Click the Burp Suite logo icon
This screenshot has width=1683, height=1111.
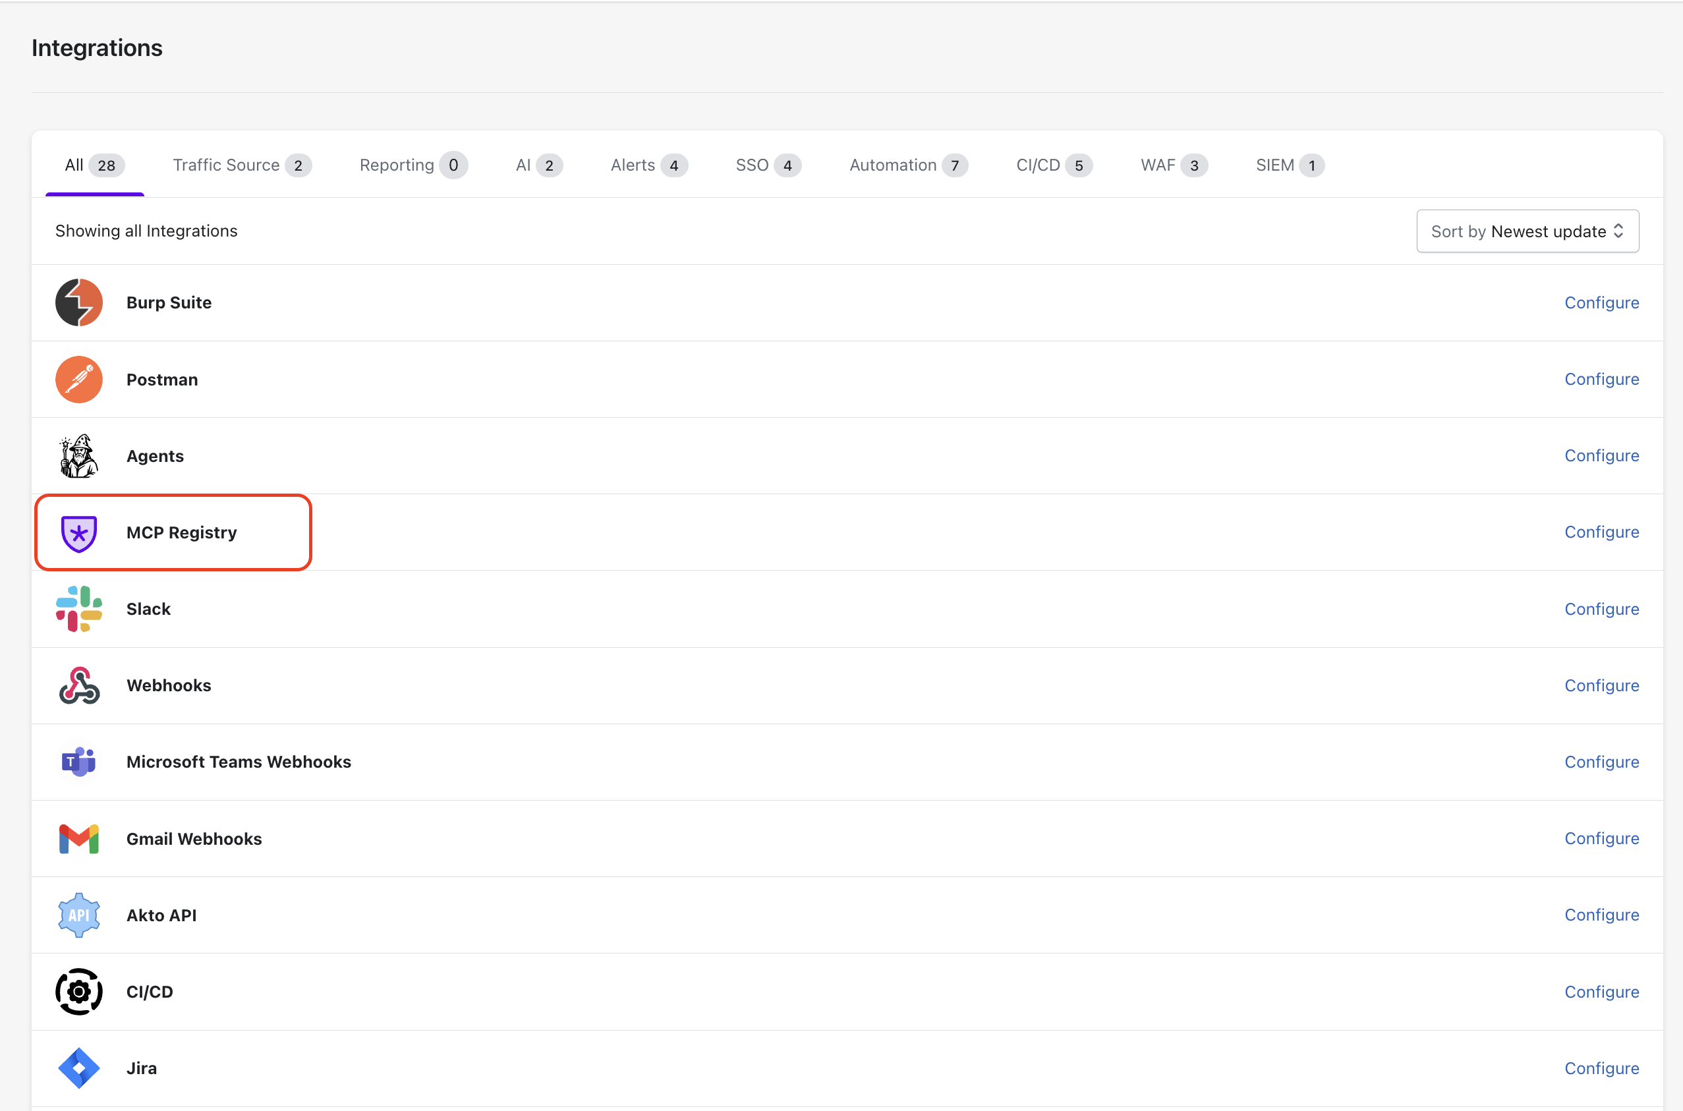click(78, 302)
